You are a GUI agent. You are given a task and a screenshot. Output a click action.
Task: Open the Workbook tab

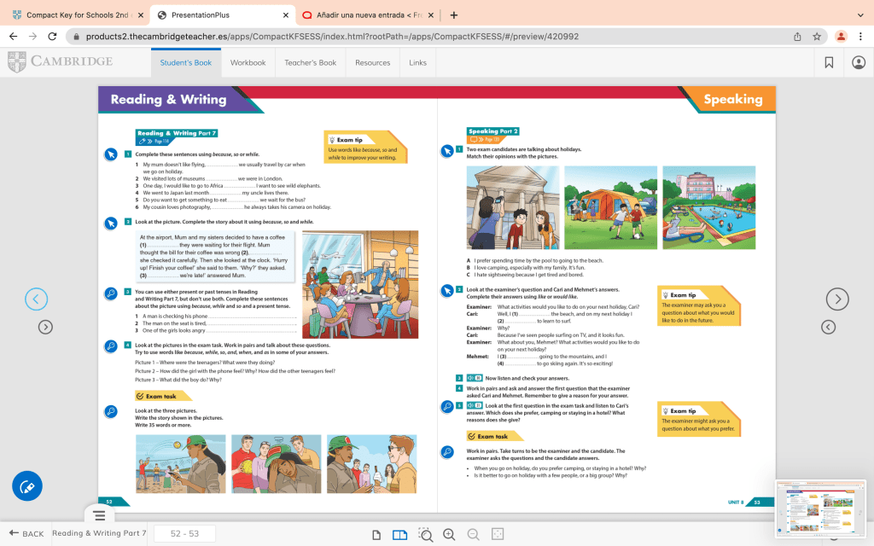(248, 62)
